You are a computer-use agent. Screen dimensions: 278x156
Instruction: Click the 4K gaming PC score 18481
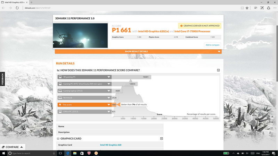[146, 77]
